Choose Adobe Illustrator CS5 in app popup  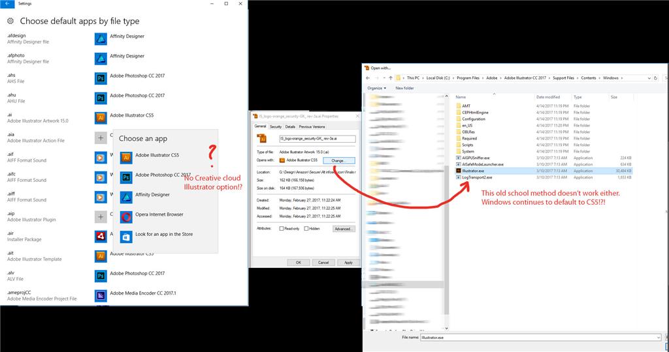click(x=165, y=158)
